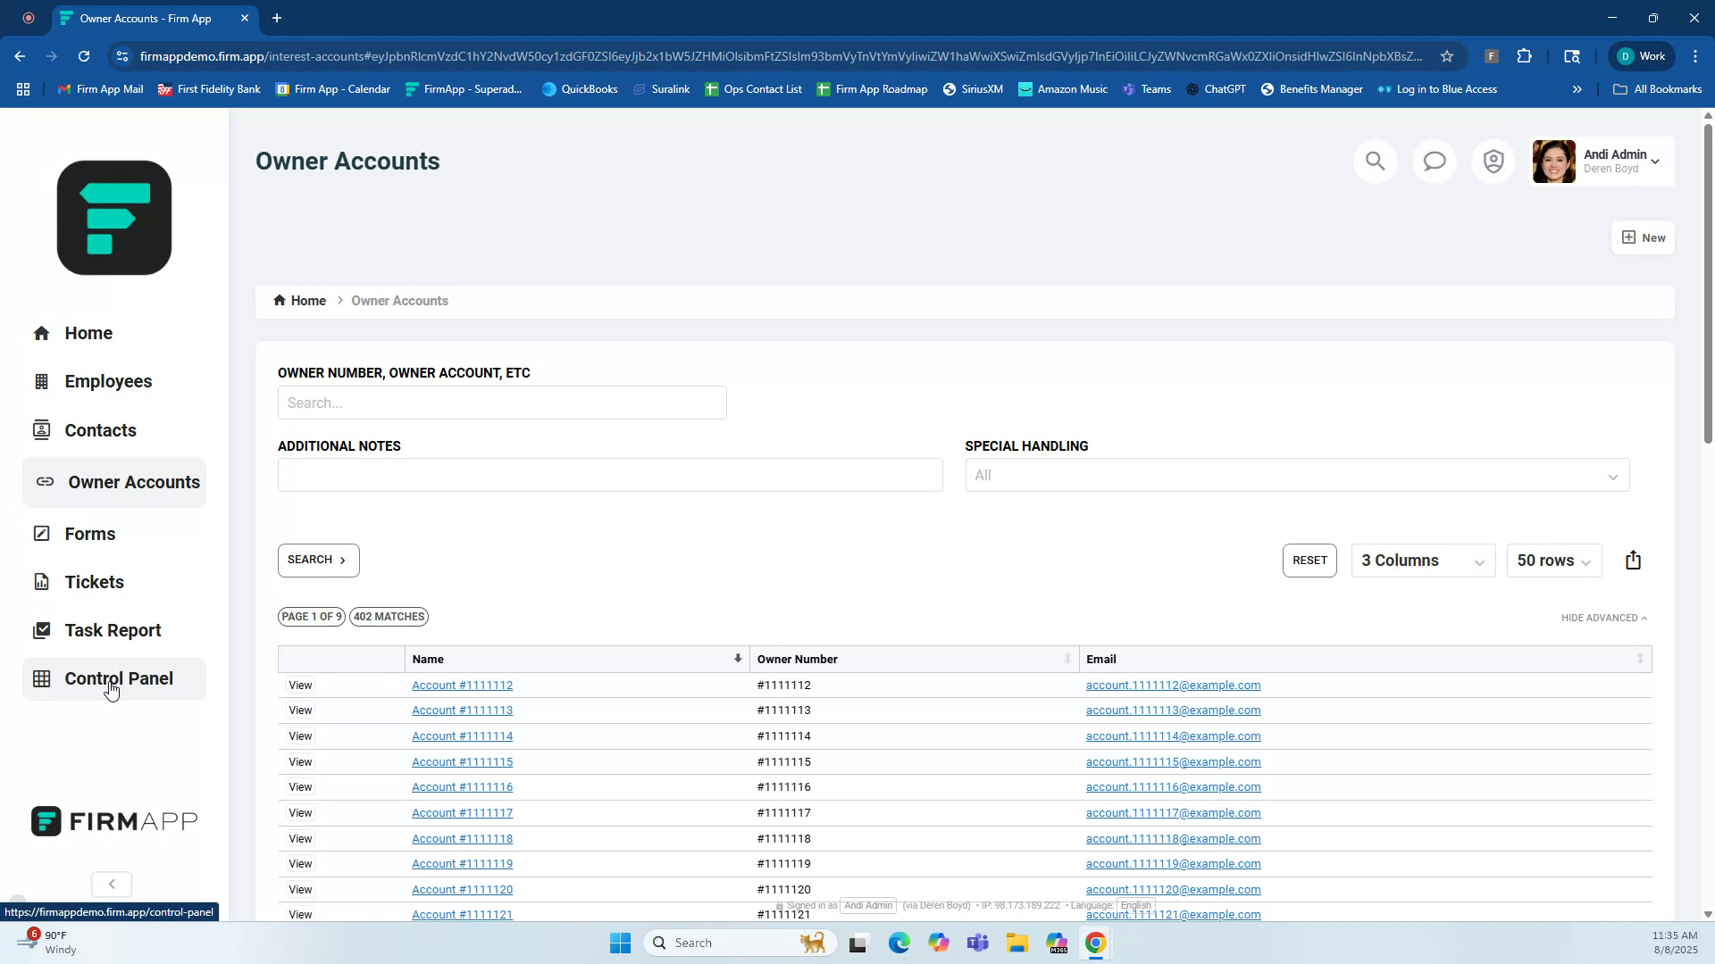
Task: Click the bookmark star in the address bar
Action: pyautogui.click(x=1446, y=55)
